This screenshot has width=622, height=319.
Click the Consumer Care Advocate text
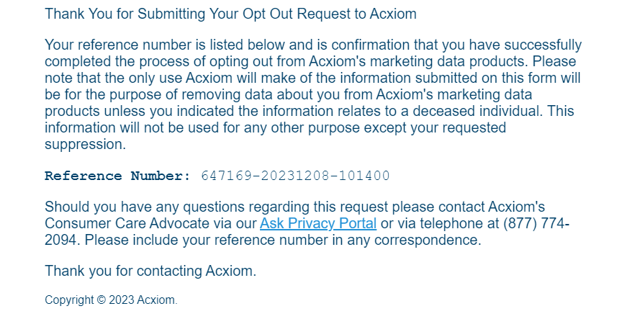(x=127, y=223)
